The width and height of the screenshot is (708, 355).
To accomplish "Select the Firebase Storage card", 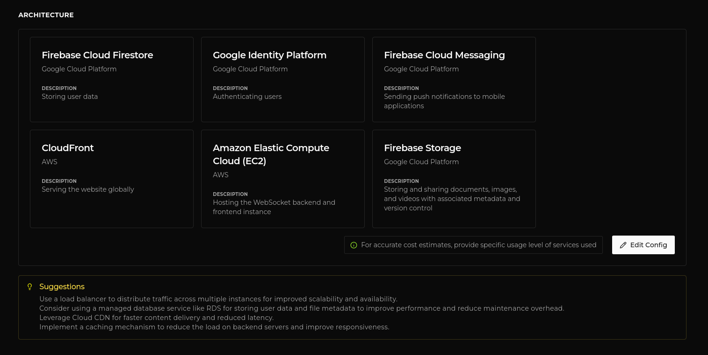I will pyautogui.click(x=454, y=179).
